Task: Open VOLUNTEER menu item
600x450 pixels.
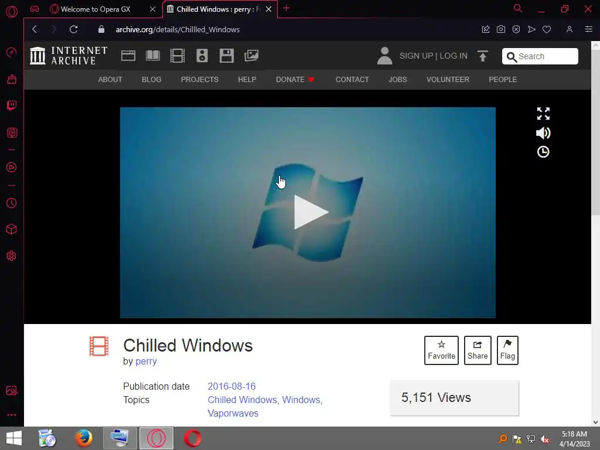Action: 448,80
